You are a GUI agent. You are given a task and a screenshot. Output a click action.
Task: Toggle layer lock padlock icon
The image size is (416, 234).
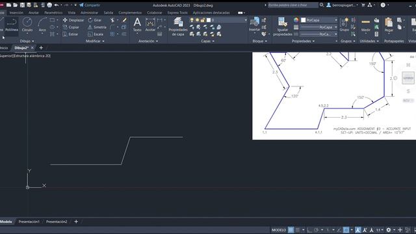pyautogui.click(x=203, y=20)
